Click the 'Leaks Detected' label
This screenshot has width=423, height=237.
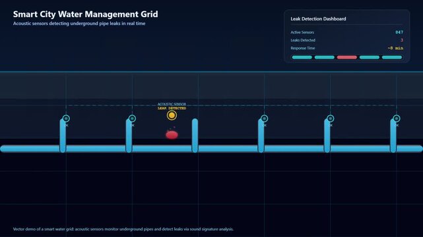click(x=303, y=40)
